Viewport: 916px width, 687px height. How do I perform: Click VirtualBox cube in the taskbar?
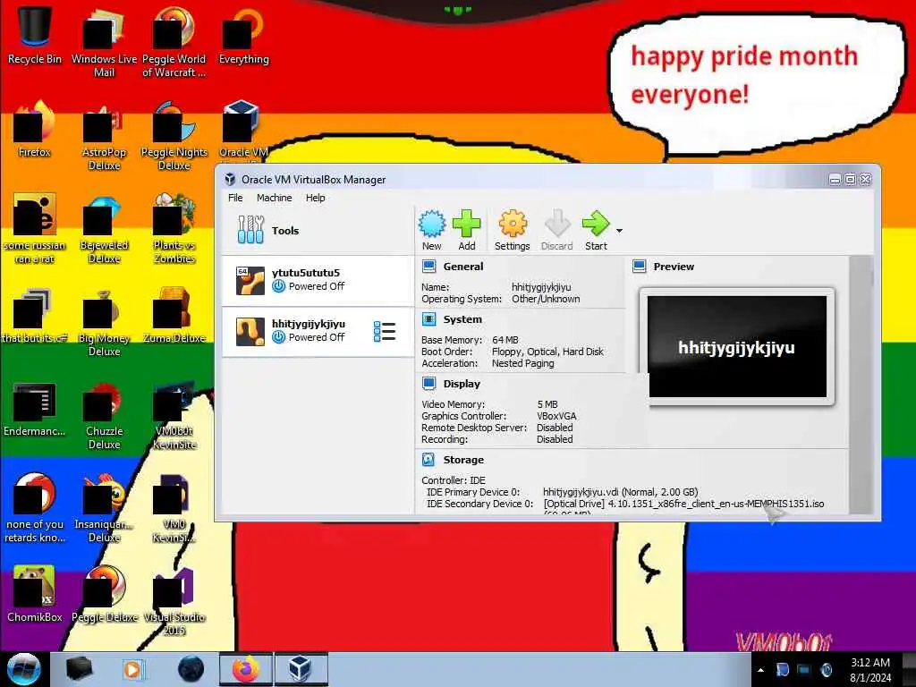click(300, 669)
